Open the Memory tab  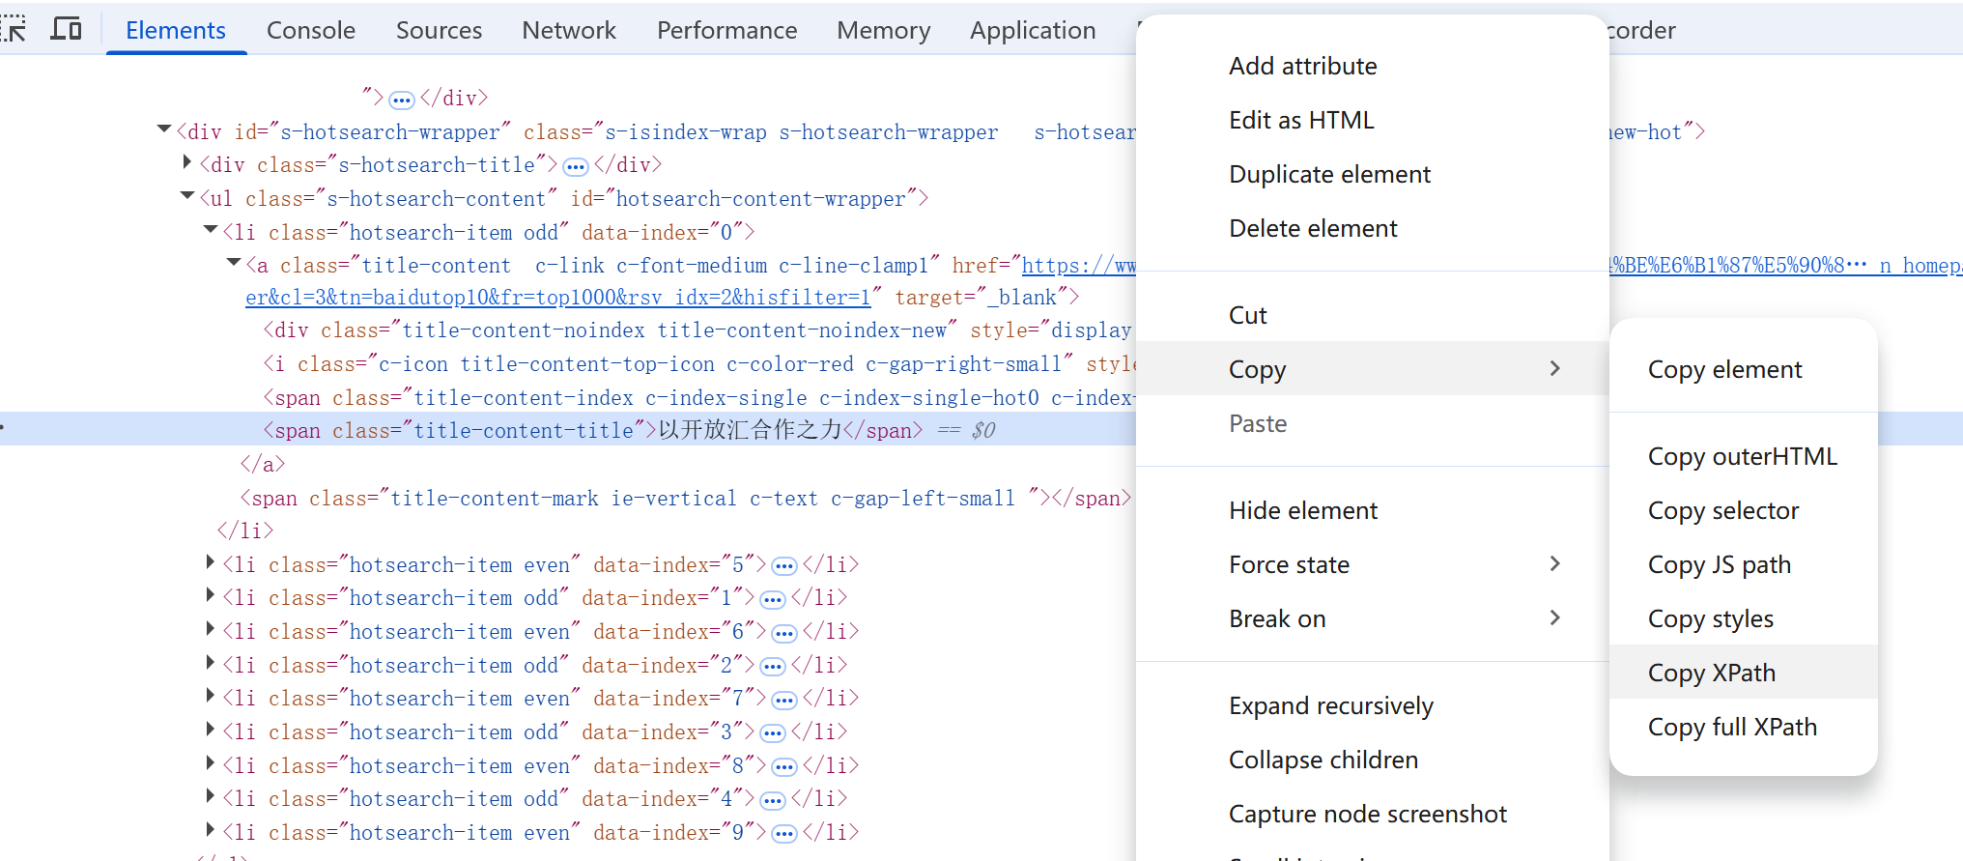coord(884,30)
